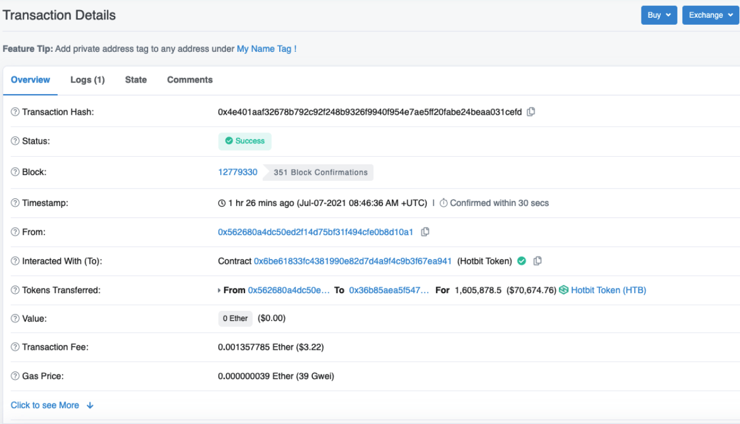Click the help icon beside Transaction Hash
Screen dimensions: 740x424
(15, 112)
